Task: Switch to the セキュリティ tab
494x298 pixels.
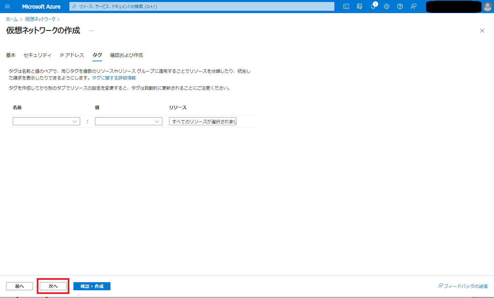Action: click(37, 55)
